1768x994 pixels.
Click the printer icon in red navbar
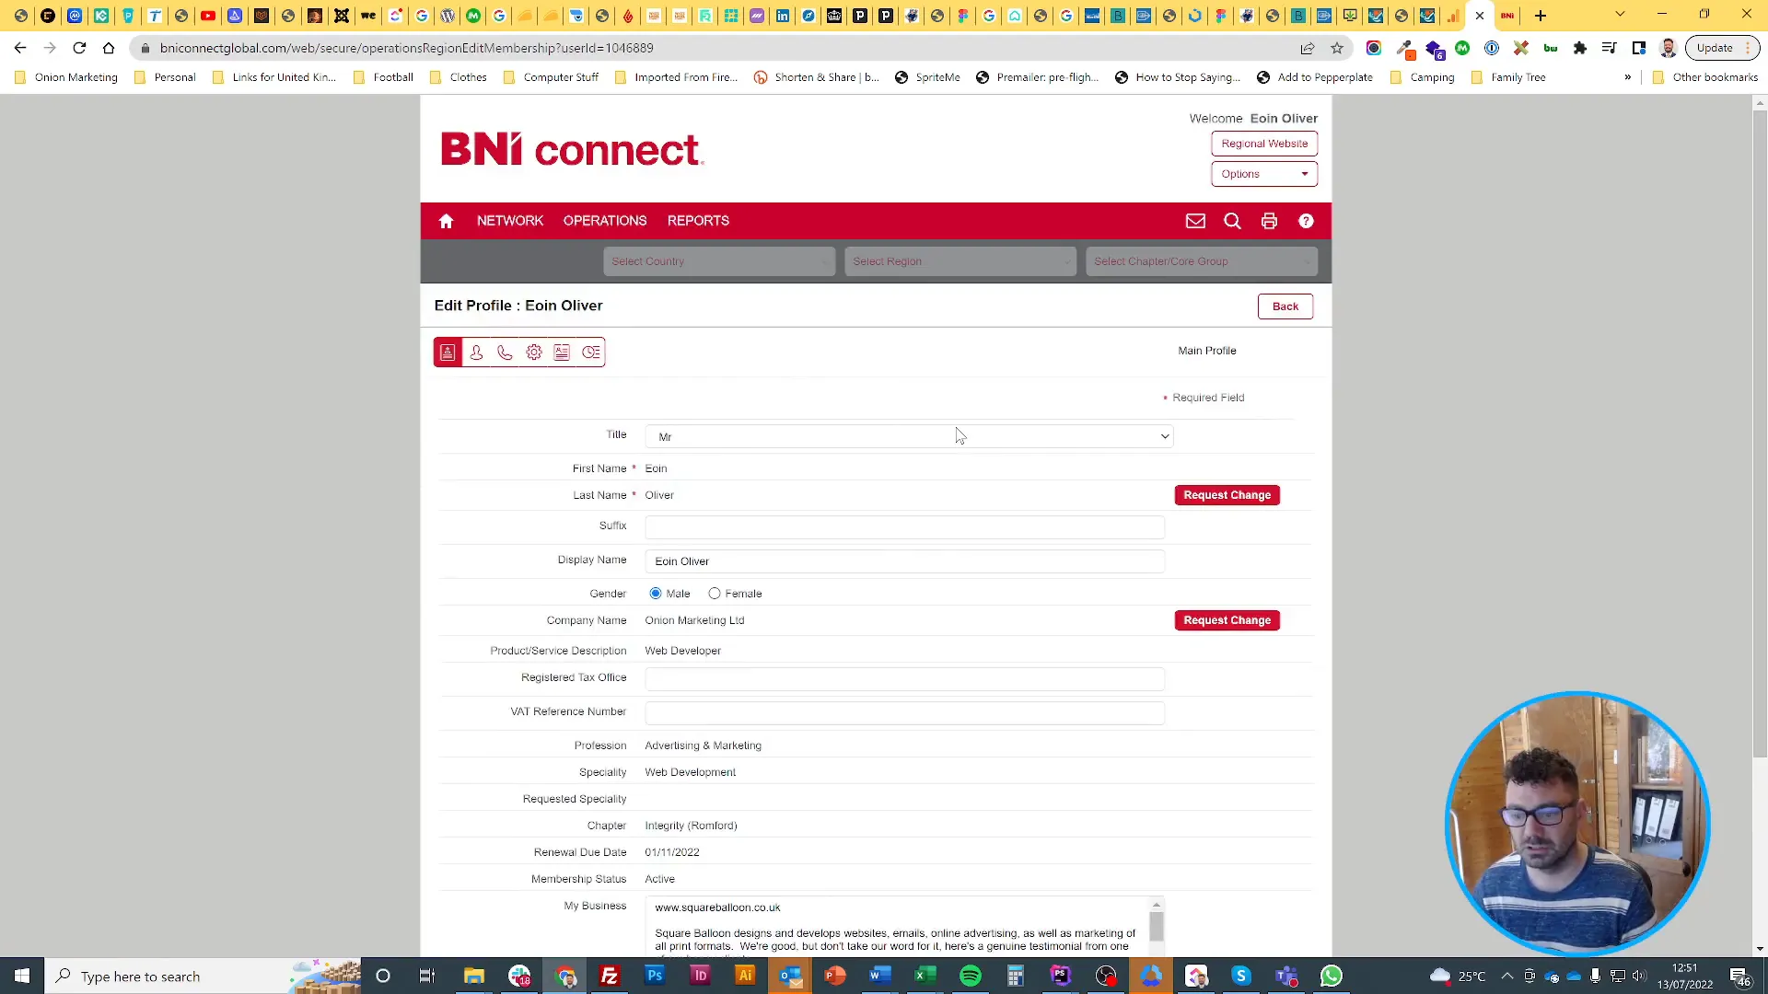(1269, 221)
